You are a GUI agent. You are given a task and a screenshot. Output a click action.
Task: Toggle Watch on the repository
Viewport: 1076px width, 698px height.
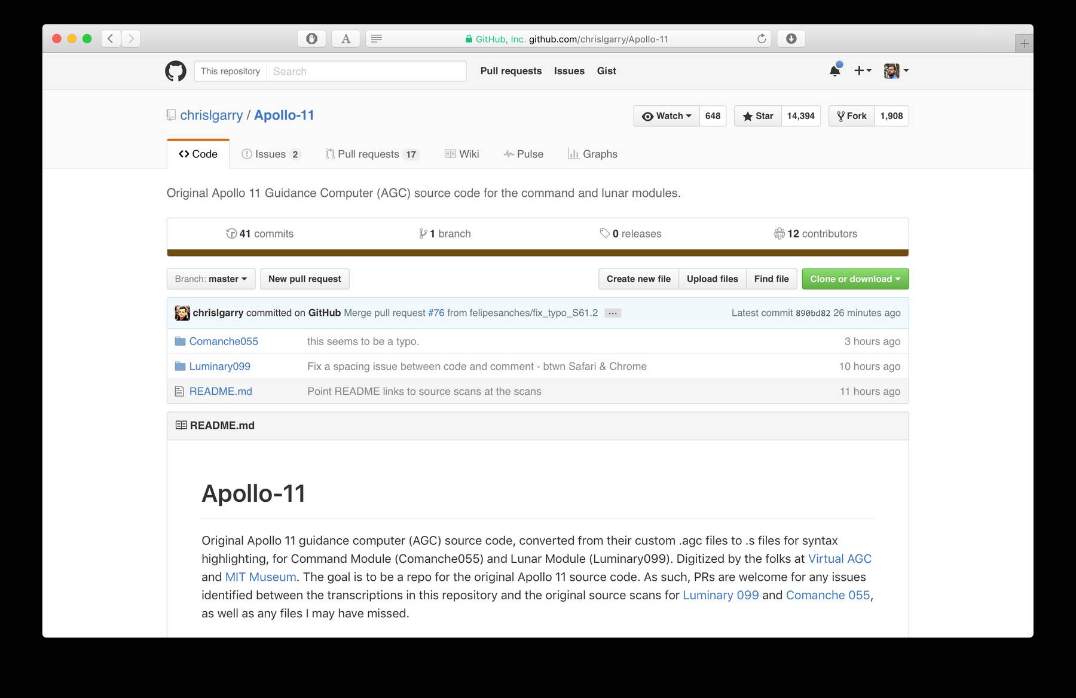[666, 115]
